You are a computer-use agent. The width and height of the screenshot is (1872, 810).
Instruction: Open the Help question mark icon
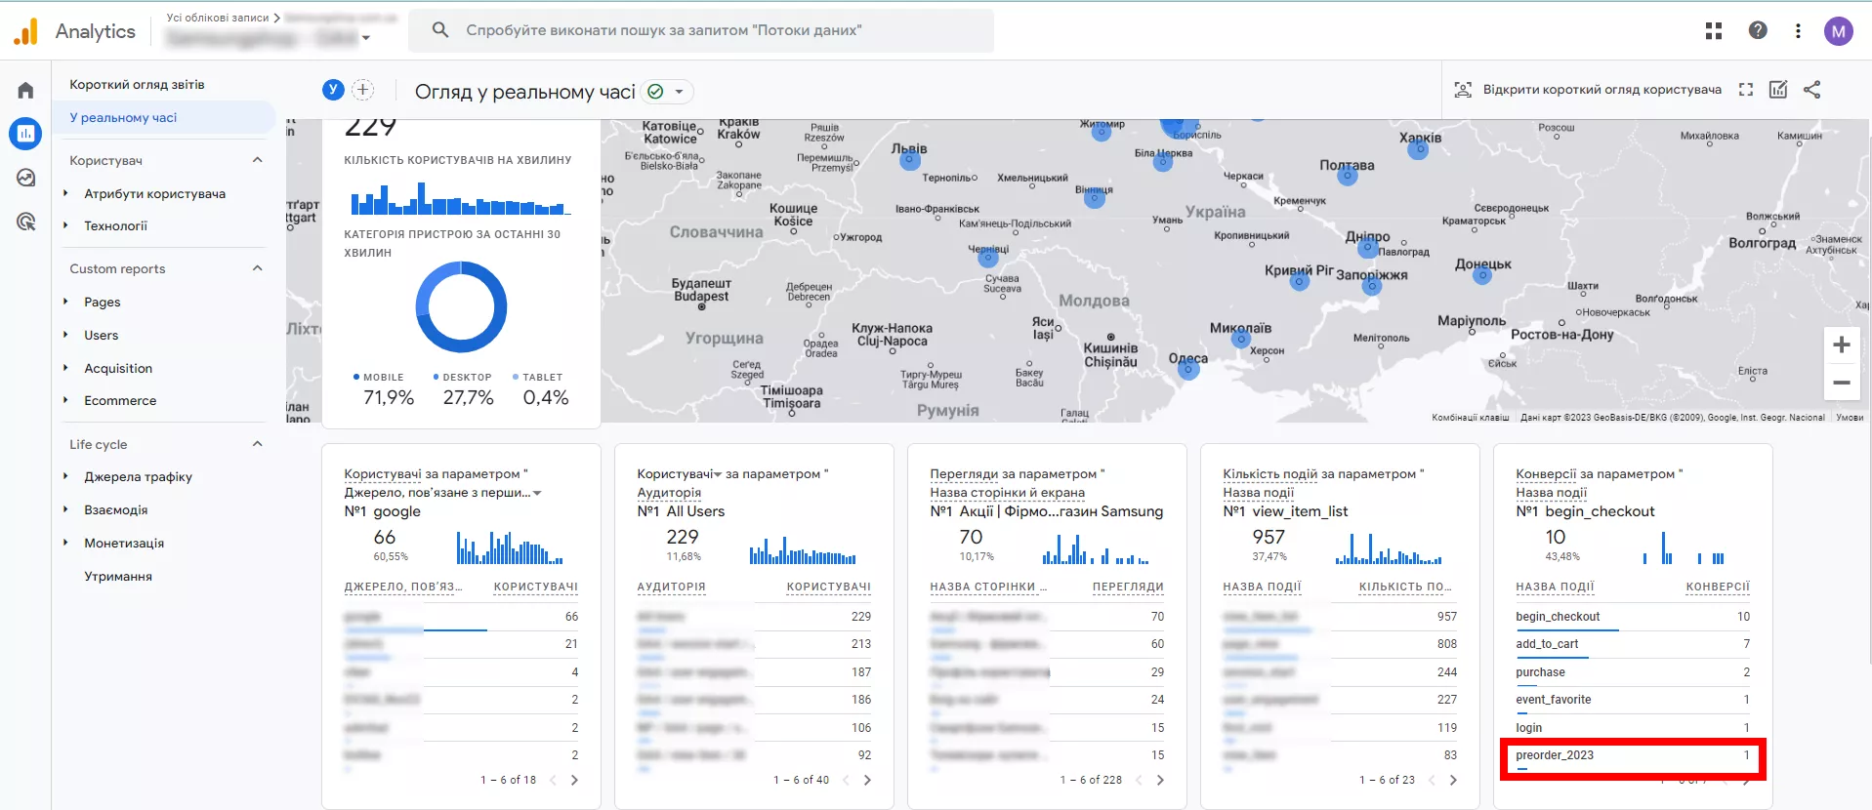1758,30
